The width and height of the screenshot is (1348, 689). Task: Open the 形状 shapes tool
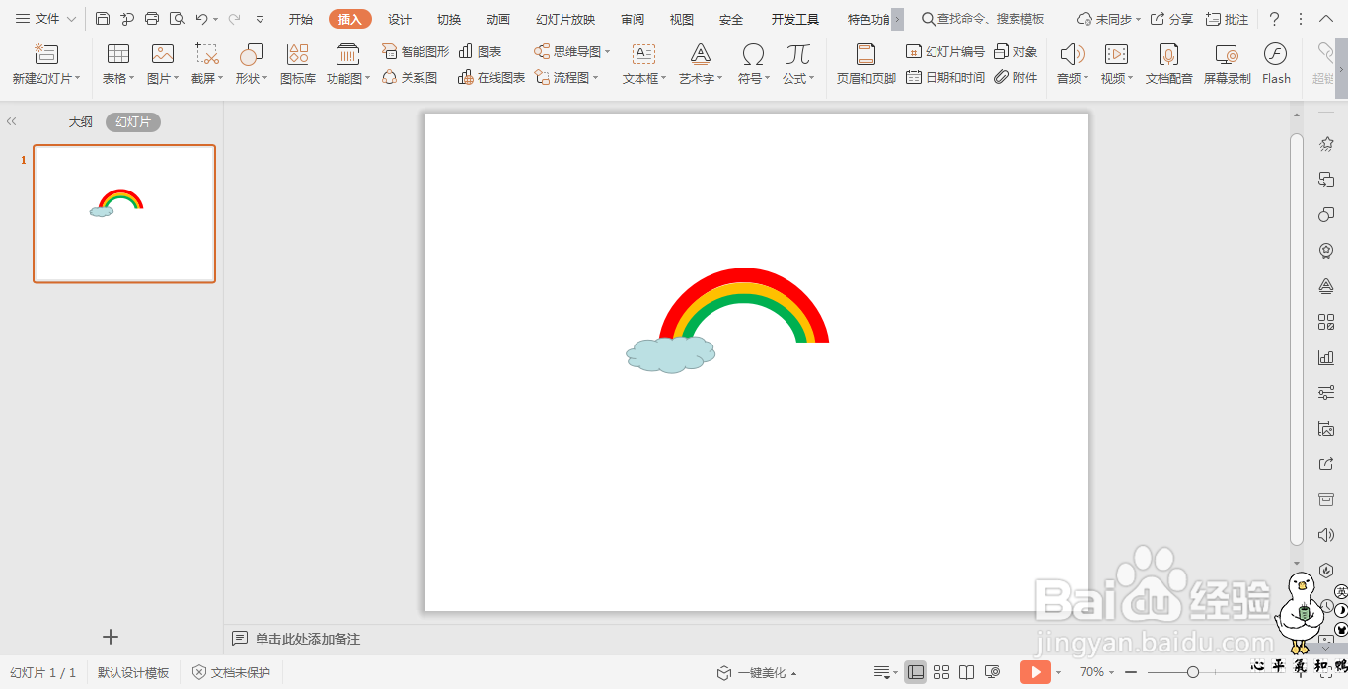pos(252,64)
